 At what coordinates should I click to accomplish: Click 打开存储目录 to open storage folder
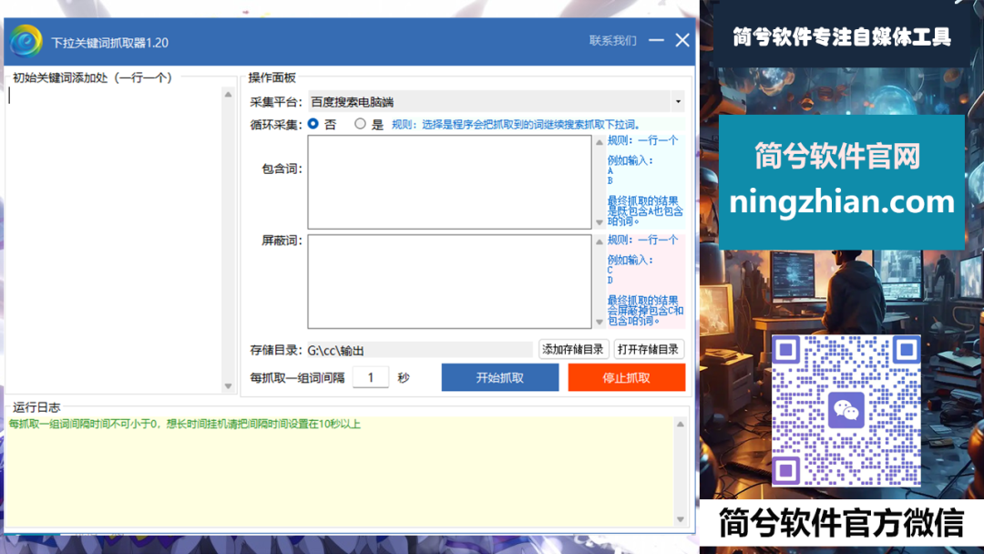648,350
